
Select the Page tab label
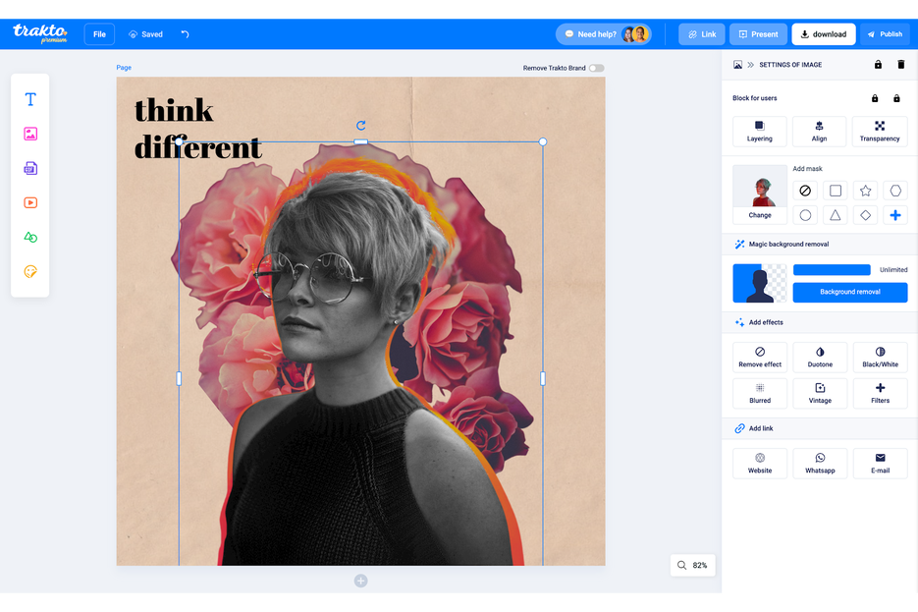point(124,68)
